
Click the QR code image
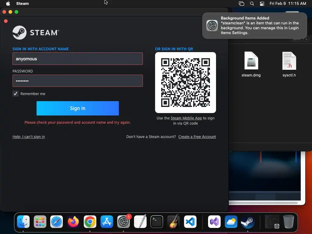tap(186, 83)
